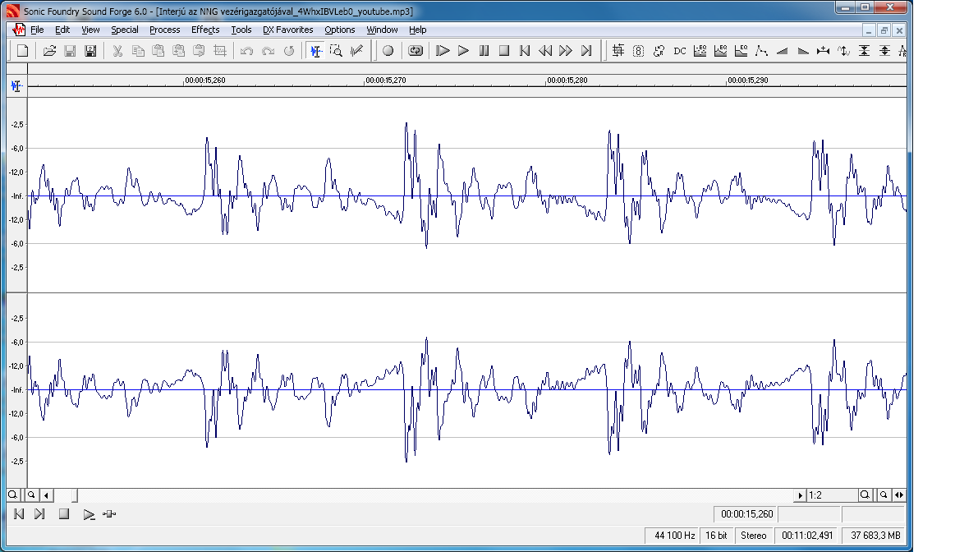
Task: Click the Insert Silence icon
Action: pos(824,51)
